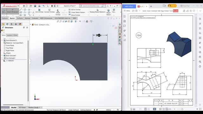Click the Undo icon in SolidWorks
Viewport: 203px width, 114px height.
pyautogui.click(x=43, y=6)
